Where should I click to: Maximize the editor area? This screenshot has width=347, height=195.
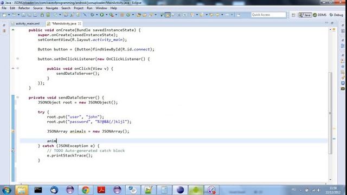pos(332,23)
